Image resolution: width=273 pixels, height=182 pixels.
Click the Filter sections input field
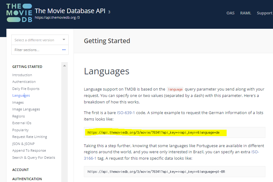coord(40,50)
